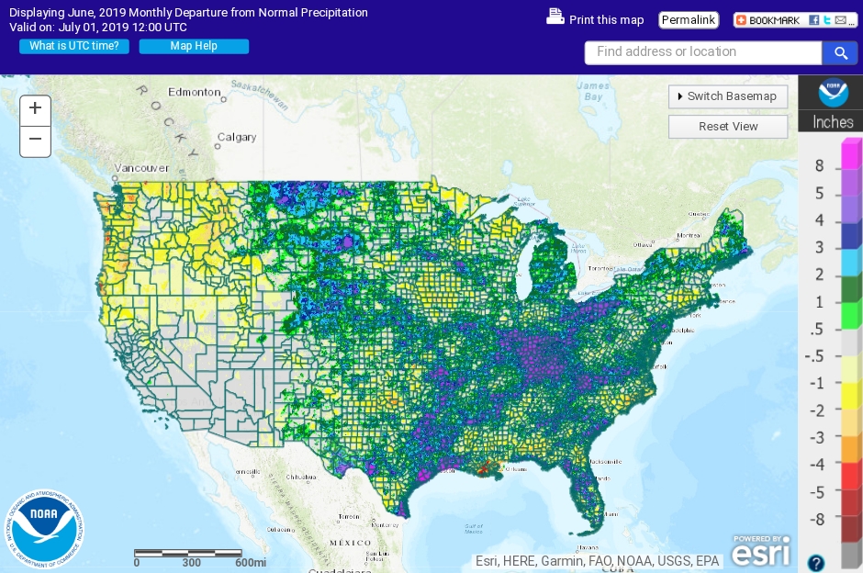Click the Print this map link text
This screenshot has height=573, width=863.
606,20
